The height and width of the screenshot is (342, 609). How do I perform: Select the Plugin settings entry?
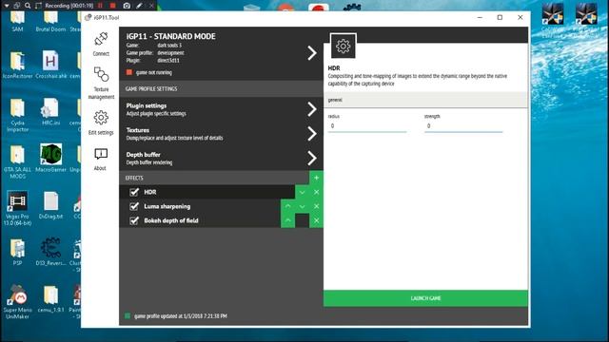[221, 109]
